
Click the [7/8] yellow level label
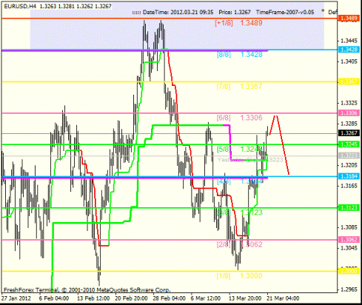point(224,87)
